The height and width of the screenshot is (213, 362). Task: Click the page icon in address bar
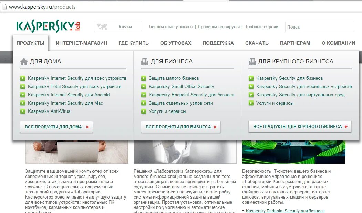click(x=4, y=7)
